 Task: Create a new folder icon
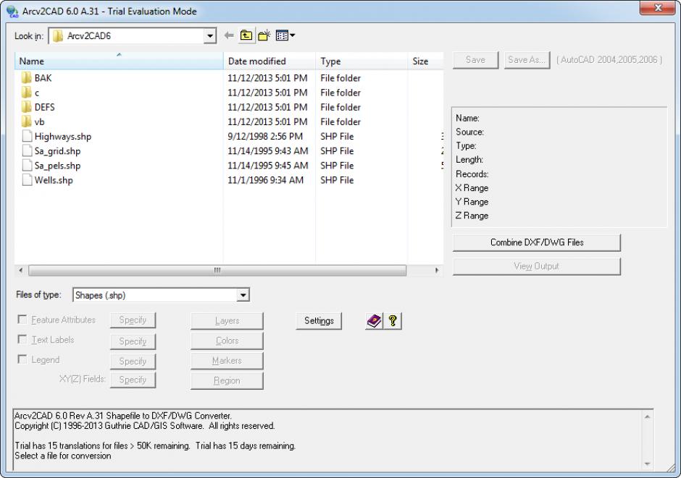[x=264, y=35]
